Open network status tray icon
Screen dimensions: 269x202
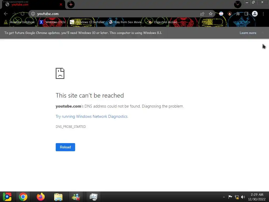(237, 197)
